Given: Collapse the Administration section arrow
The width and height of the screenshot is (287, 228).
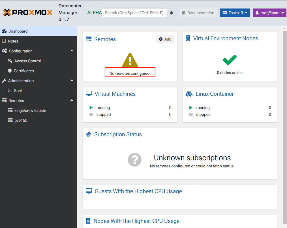Looking at the screenshot, I should click(72, 80).
